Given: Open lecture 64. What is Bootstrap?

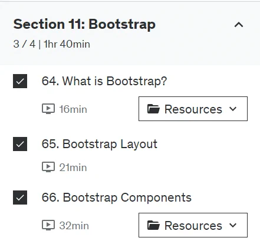Looking at the screenshot, I should pyautogui.click(x=104, y=81).
